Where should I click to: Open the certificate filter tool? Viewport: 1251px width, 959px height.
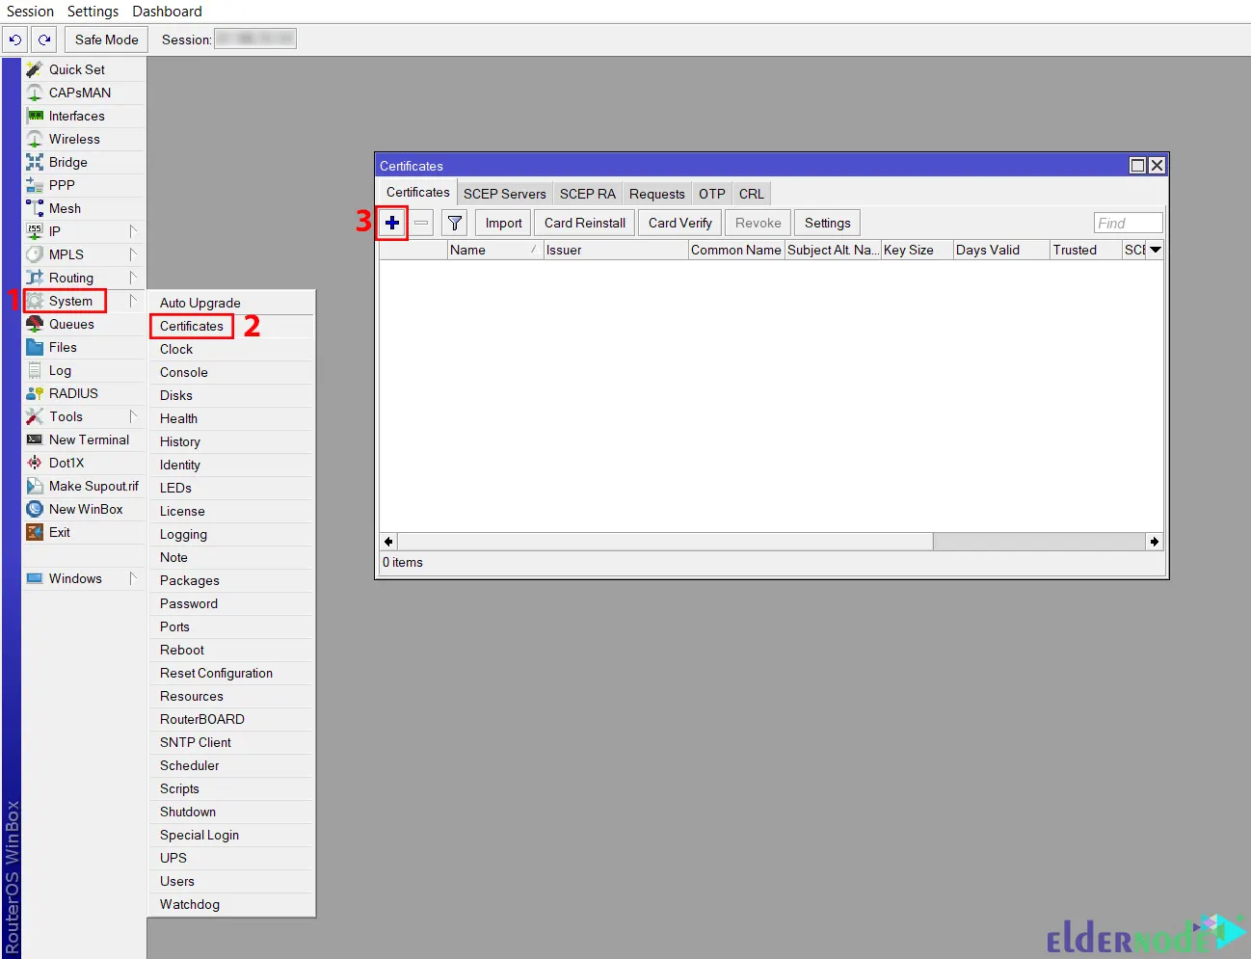454,223
